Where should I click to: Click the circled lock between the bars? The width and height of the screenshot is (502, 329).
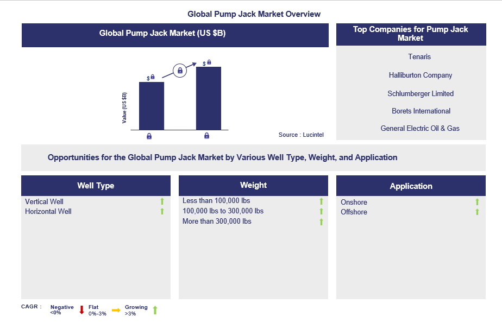click(x=179, y=71)
